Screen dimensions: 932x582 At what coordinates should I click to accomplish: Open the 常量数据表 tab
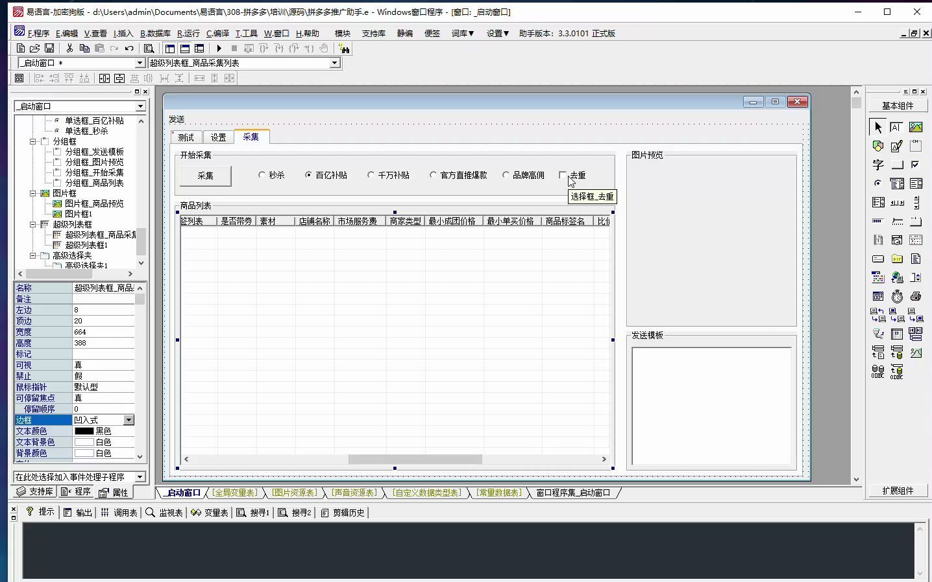pos(498,493)
